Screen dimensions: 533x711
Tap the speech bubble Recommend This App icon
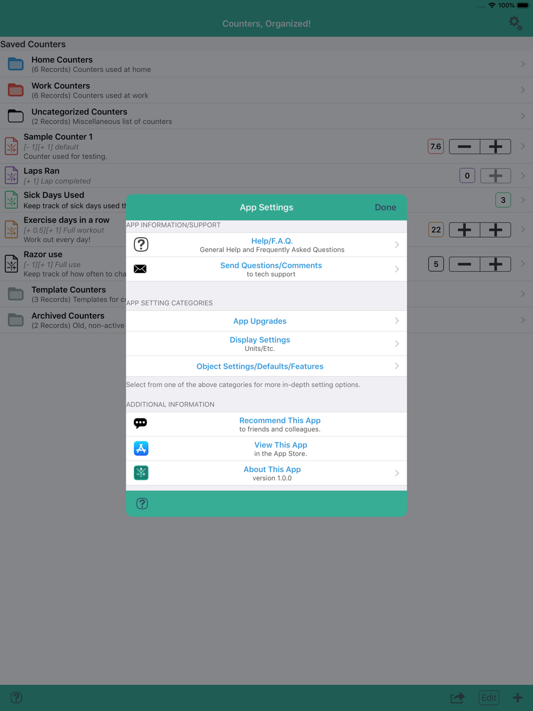(140, 423)
